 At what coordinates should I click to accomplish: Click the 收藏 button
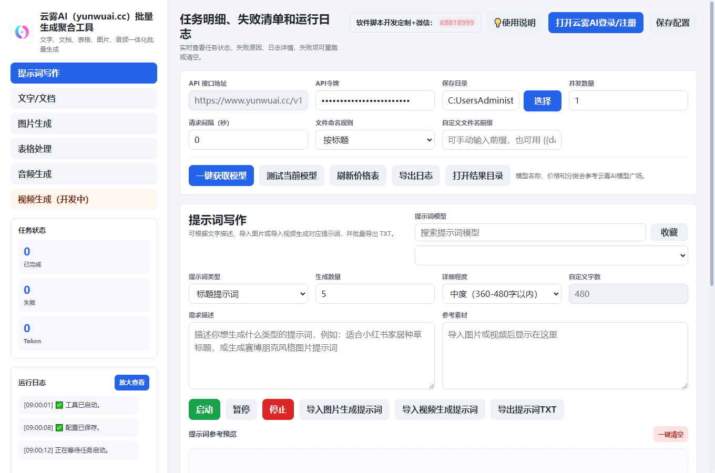(669, 232)
